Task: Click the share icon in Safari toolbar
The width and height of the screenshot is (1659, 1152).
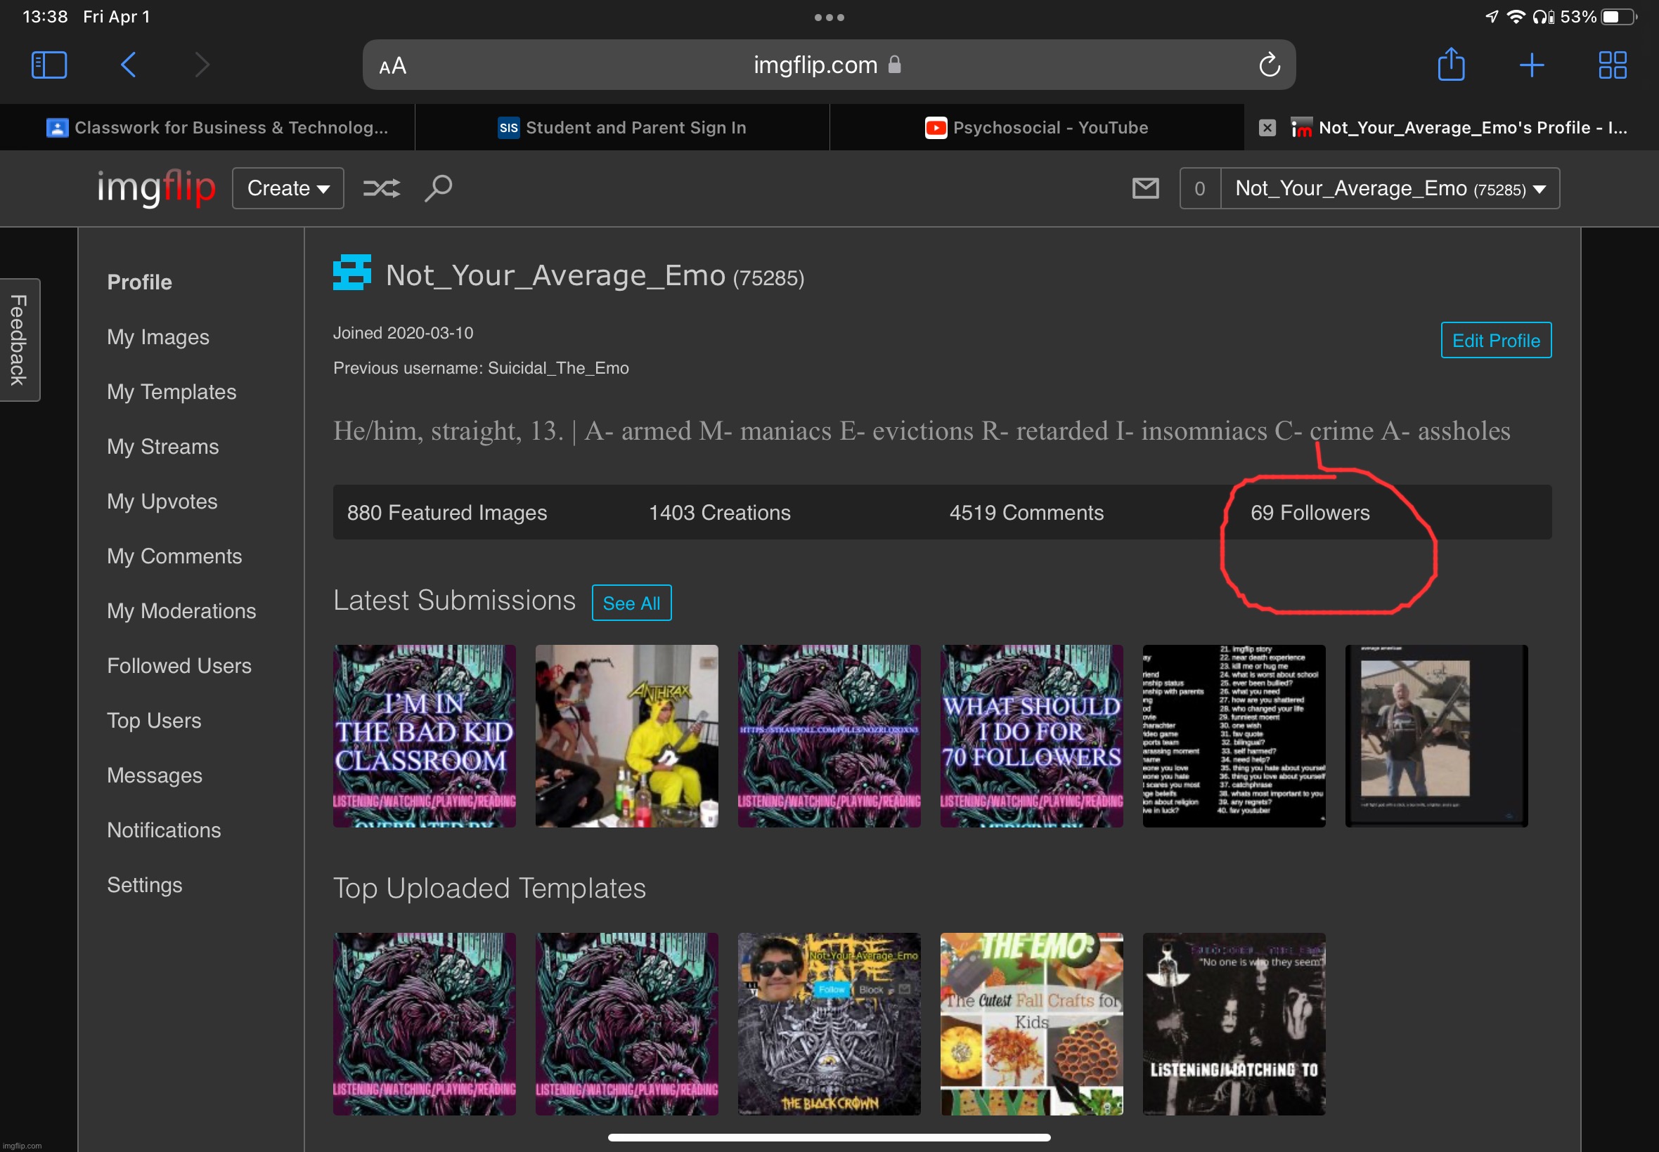Action: click(1452, 65)
